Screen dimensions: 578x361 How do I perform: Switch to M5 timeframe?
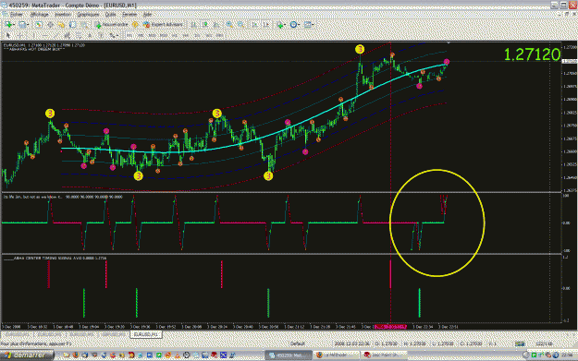point(141,36)
